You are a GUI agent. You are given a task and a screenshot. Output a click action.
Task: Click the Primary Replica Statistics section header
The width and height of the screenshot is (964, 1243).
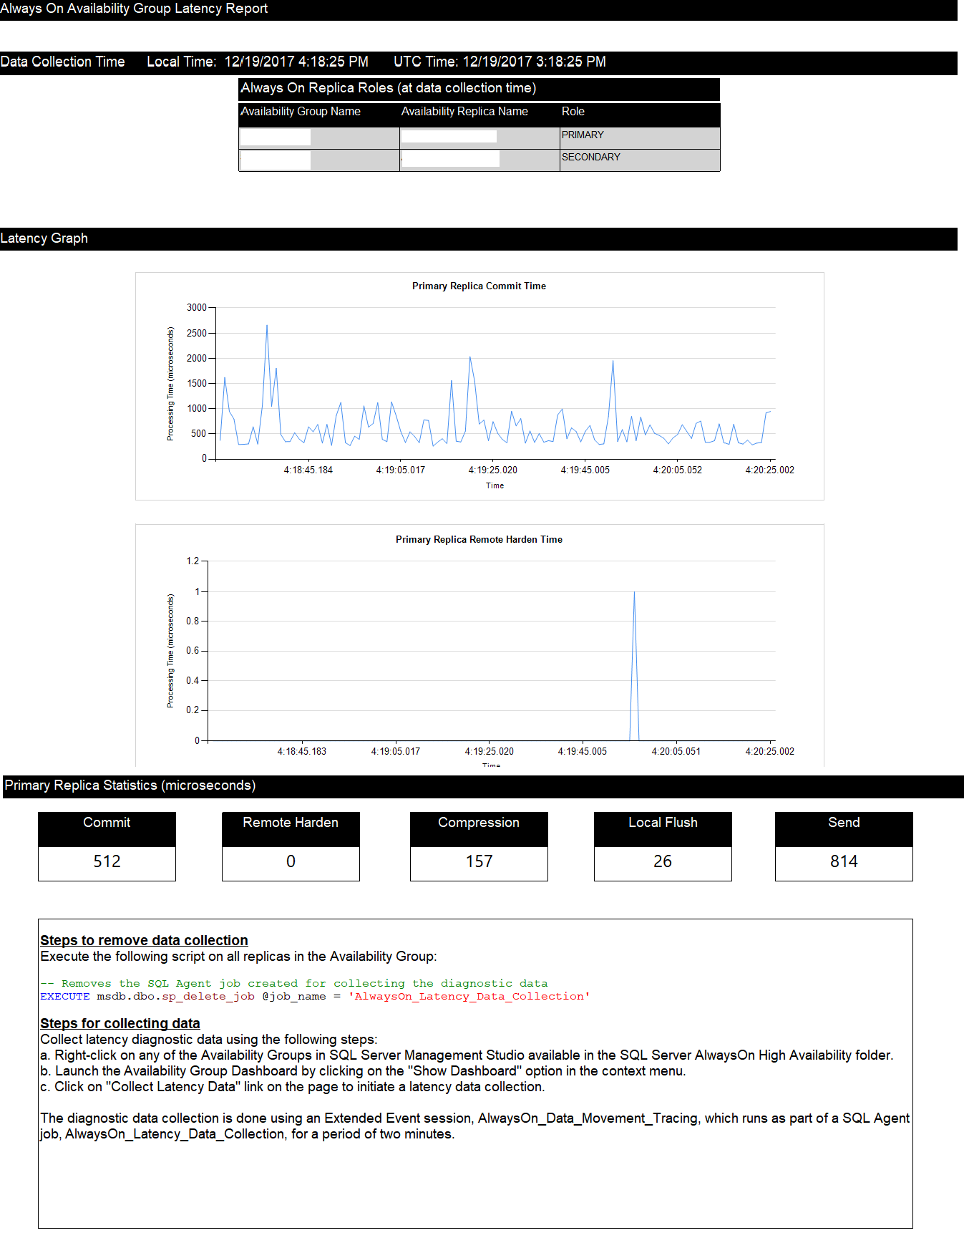click(130, 785)
